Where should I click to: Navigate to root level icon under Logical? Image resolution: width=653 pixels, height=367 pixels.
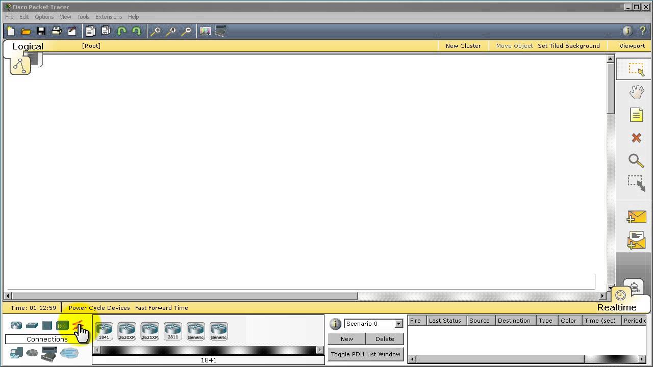[20, 65]
